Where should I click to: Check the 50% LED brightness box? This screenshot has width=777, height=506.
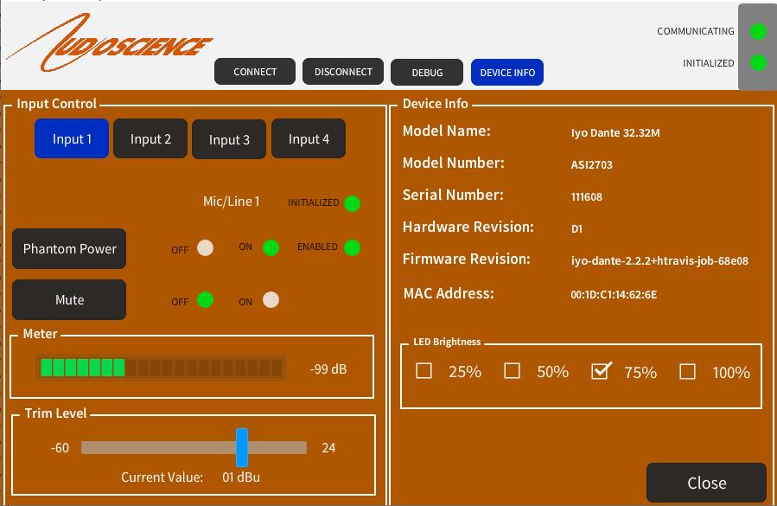point(512,371)
